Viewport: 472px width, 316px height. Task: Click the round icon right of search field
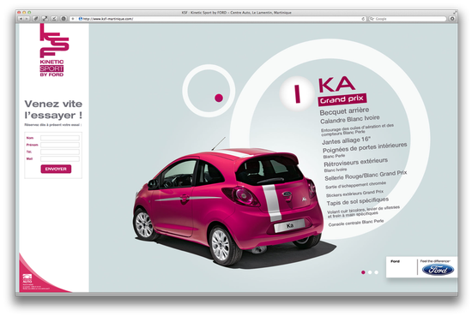pos(452,19)
